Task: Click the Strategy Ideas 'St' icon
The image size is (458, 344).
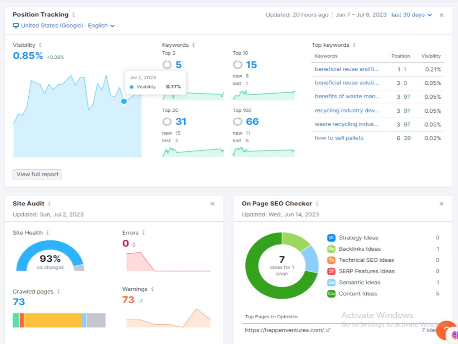Action: [x=331, y=238]
